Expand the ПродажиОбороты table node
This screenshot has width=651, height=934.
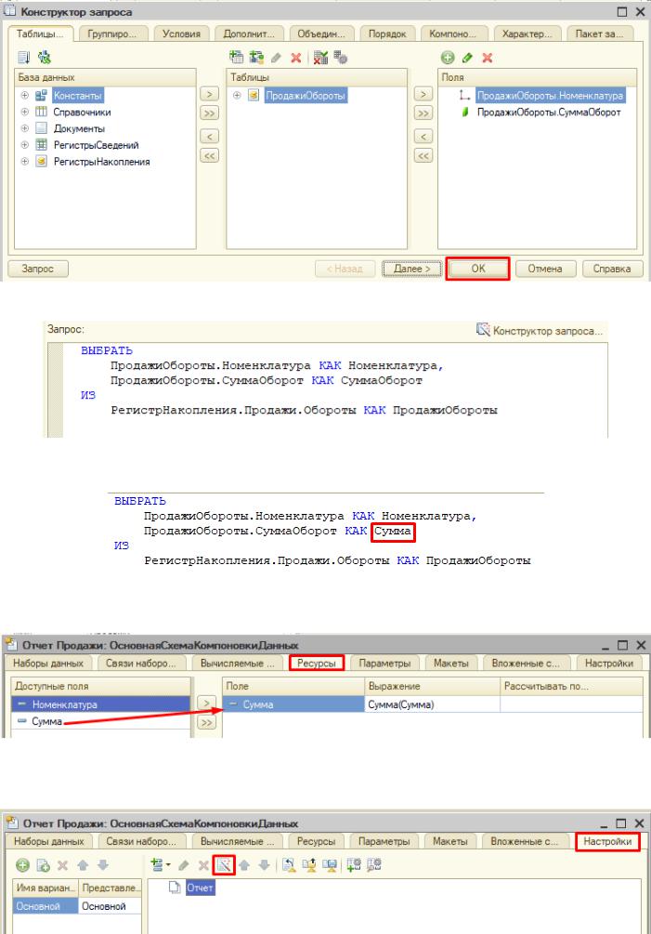pos(237,96)
